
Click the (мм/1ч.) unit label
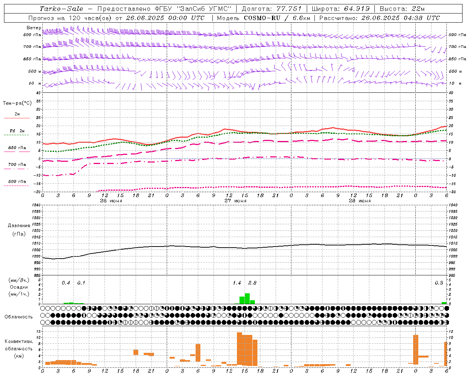[x=19, y=294]
